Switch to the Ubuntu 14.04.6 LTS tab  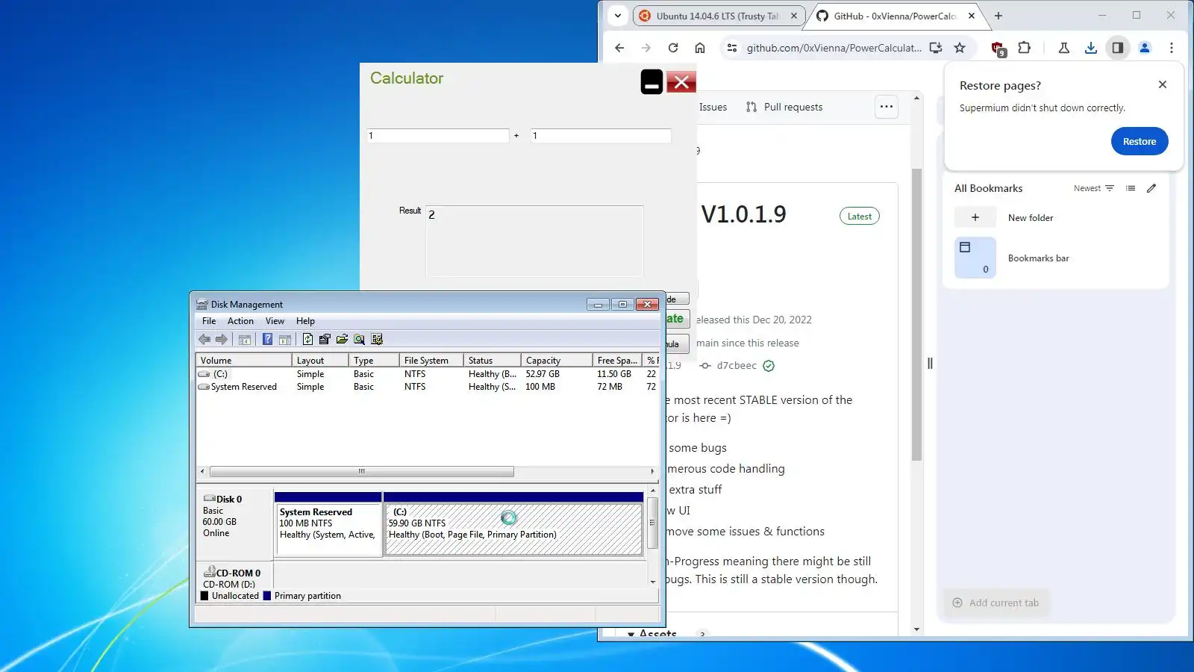point(718,16)
